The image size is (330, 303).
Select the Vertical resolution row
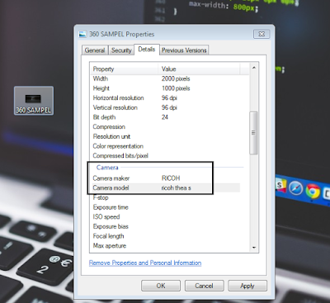click(165, 107)
